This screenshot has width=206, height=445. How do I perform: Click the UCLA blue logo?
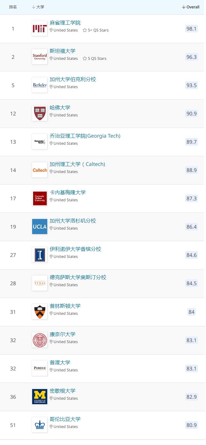click(x=40, y=227)
